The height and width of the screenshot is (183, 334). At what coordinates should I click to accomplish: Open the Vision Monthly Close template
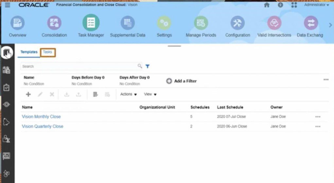pyautogui.click(x=41, y=117)
